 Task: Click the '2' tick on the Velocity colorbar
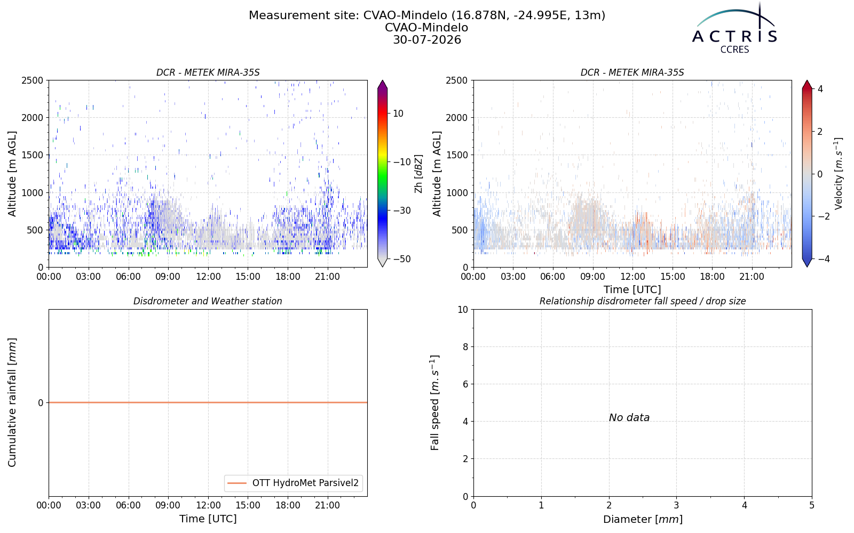coord(820,132)
